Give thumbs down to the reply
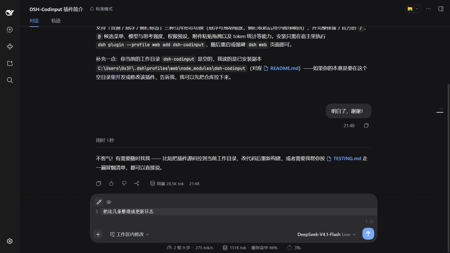The width and height of the screenshot is (450, 253). (x=124, y=183)
